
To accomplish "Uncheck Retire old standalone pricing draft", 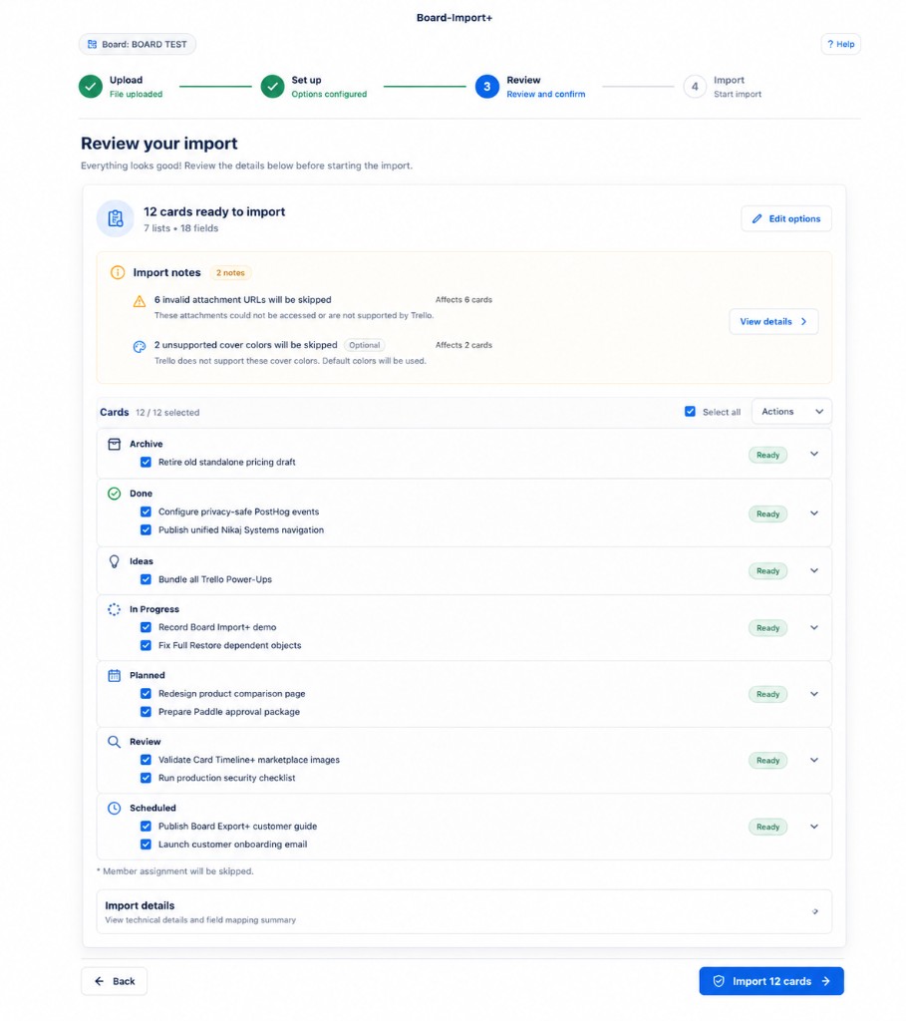I will [x=146, y=463].
